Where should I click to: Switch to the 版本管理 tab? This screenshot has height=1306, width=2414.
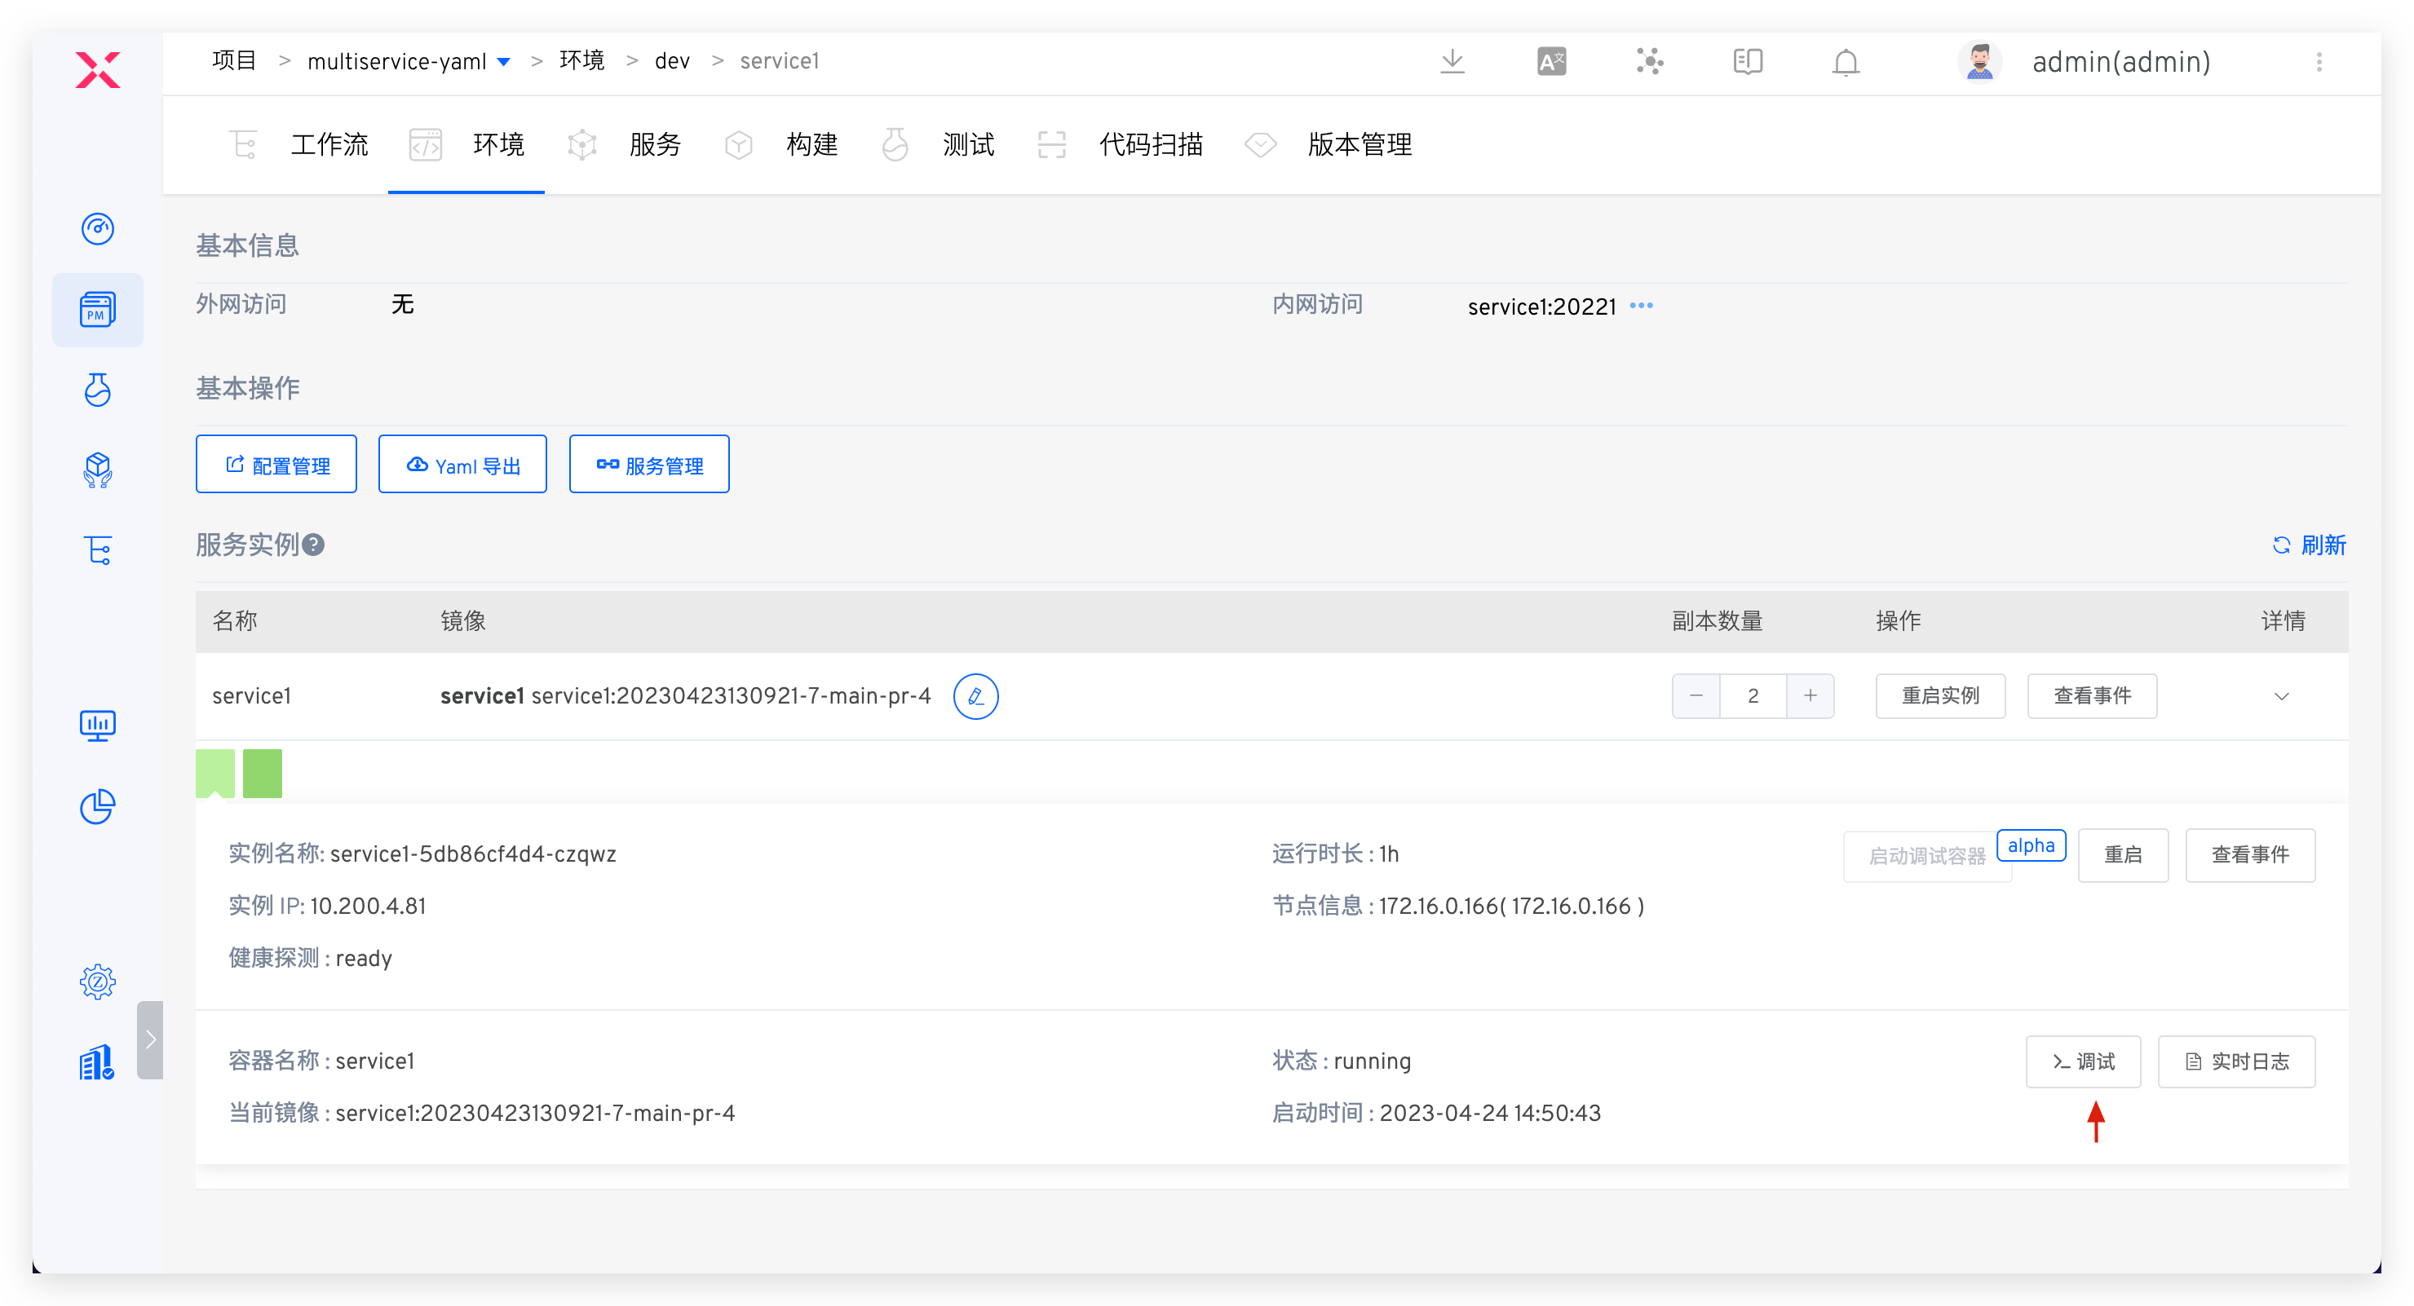click(x=1360, y=144)
